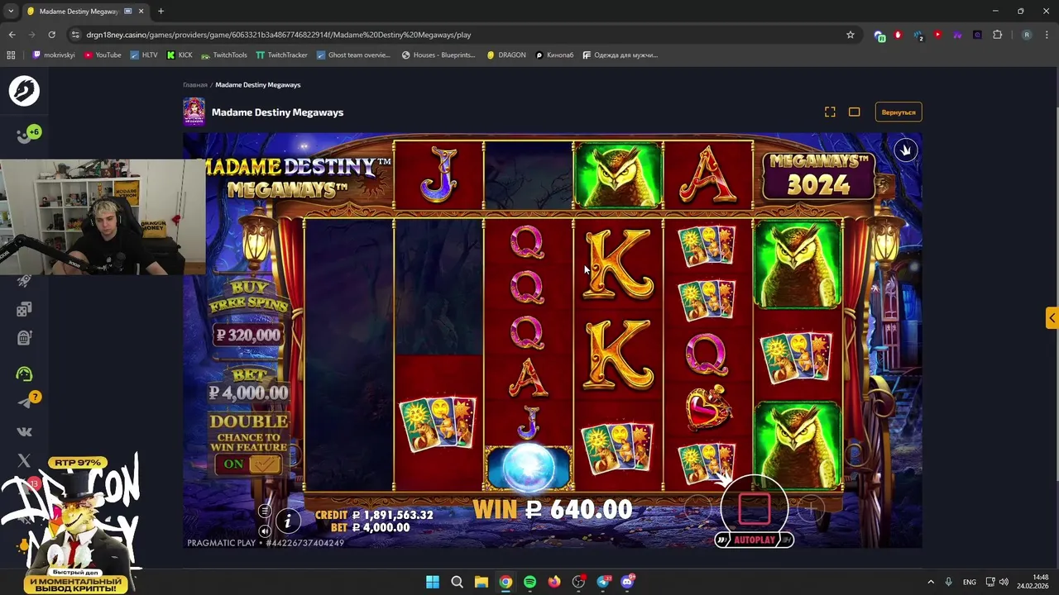
Task: Open the green support headset icon
Action: point(24,374)
